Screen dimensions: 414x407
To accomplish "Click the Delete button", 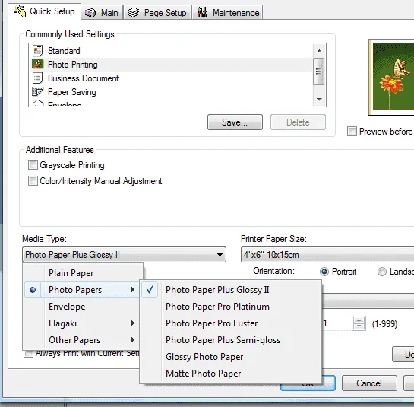I will [298, 122].
